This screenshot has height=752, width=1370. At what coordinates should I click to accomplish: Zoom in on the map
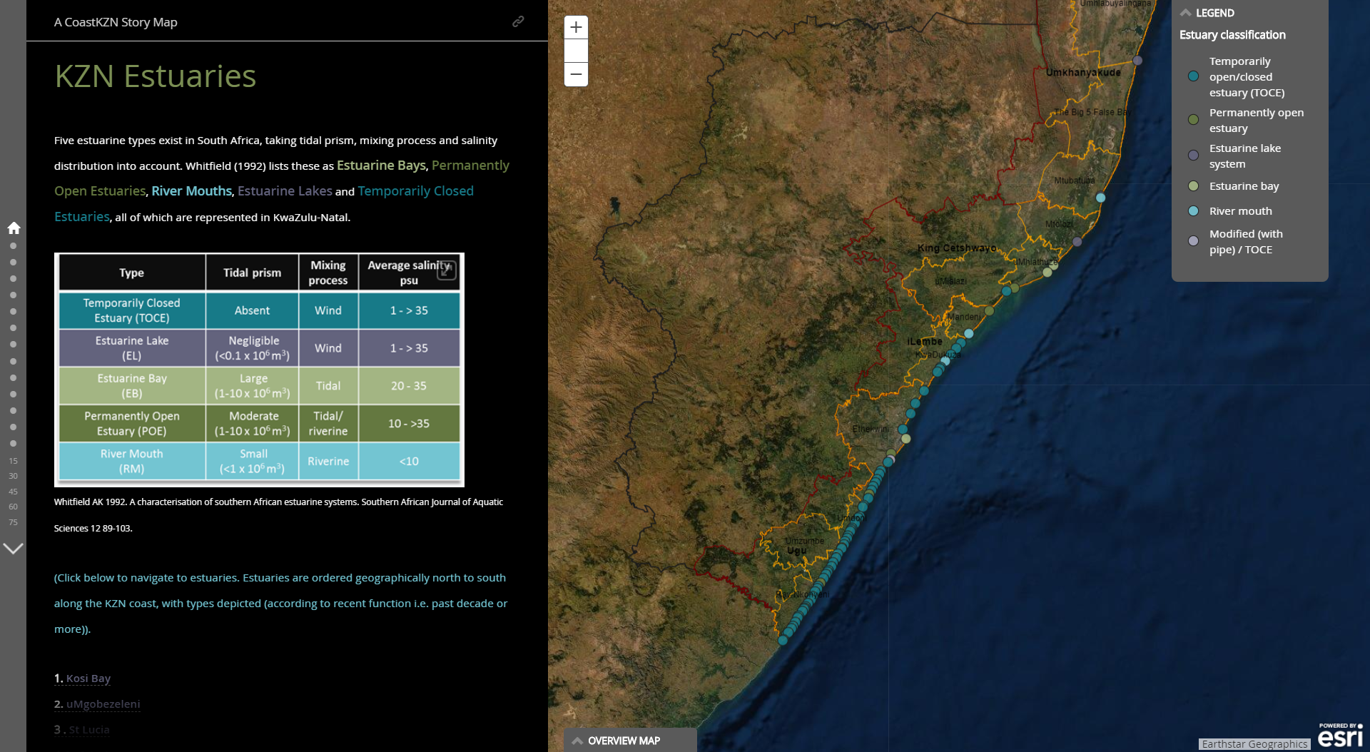click(x=576, y=28)
